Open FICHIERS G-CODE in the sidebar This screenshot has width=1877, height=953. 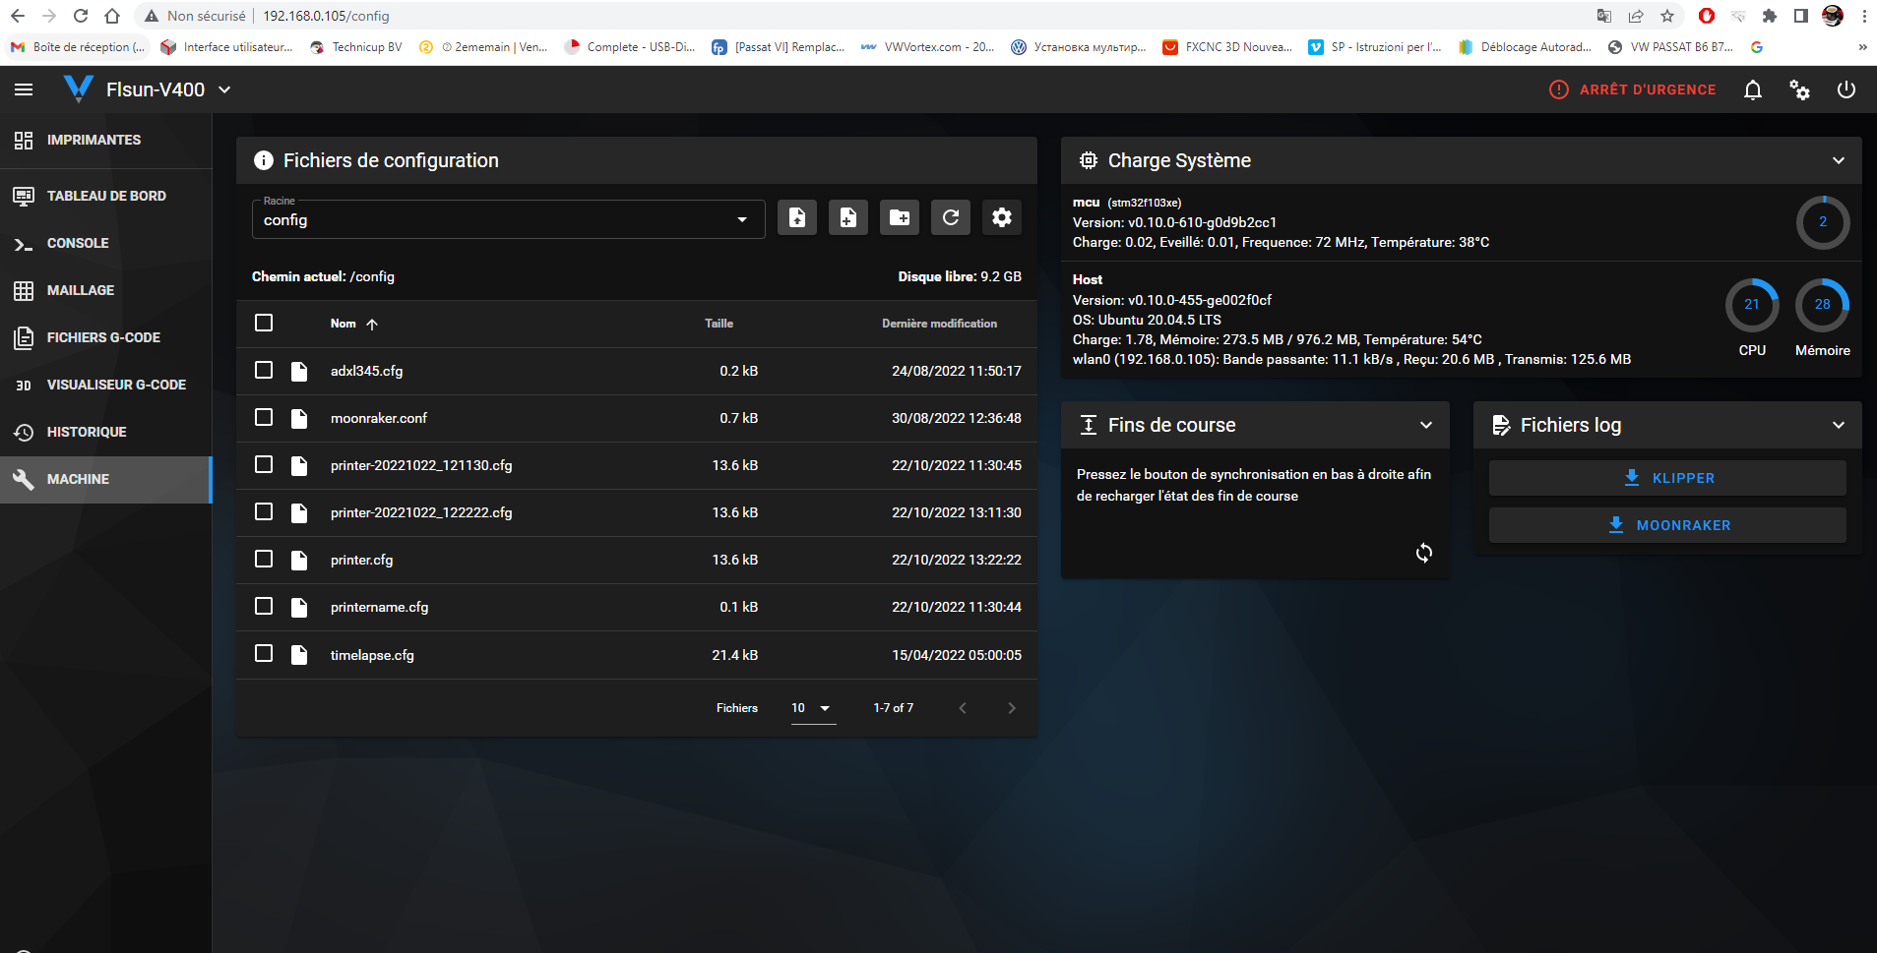[105, 337]
